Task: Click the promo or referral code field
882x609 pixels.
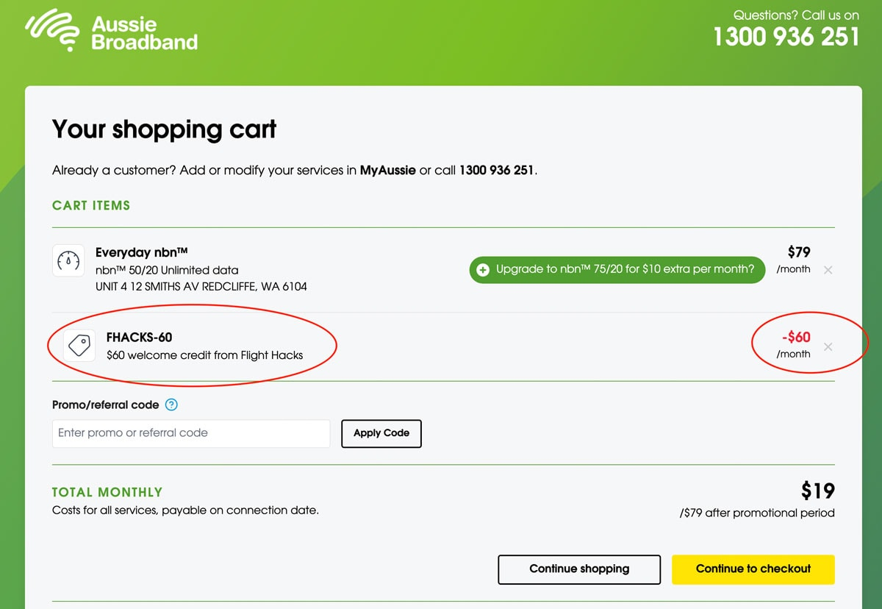Action: pos(190,433)
